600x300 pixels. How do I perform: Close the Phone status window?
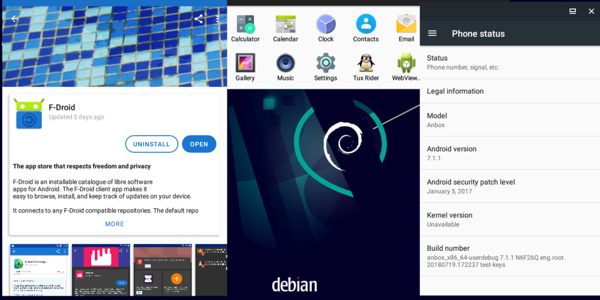pyautogui.click(x=591, y=11)
